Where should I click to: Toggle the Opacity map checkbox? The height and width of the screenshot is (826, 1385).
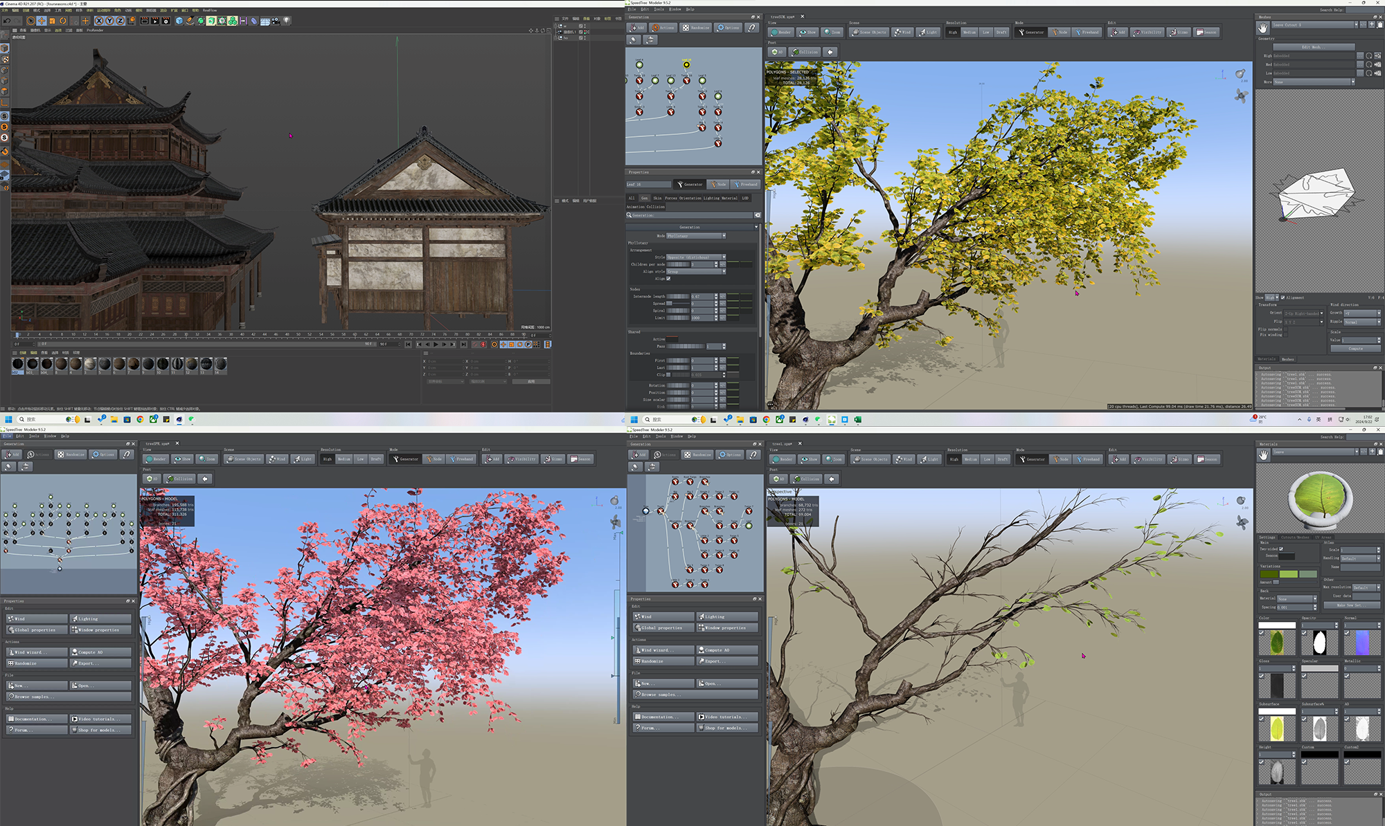pos(1304,632)
